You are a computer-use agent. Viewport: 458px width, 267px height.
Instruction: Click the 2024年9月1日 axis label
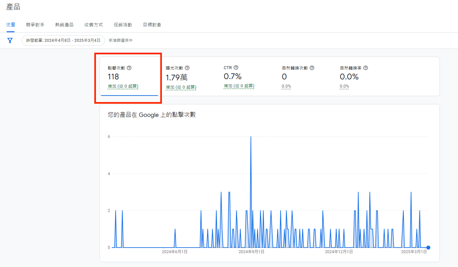251,252
